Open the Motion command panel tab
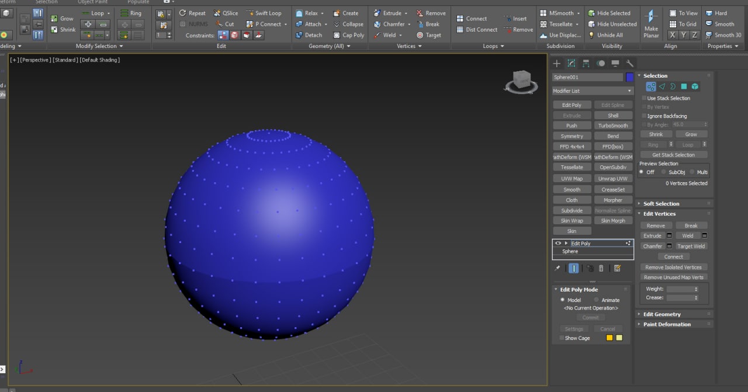The height and width of the screenshot is (392, 748). pos(601,63)
